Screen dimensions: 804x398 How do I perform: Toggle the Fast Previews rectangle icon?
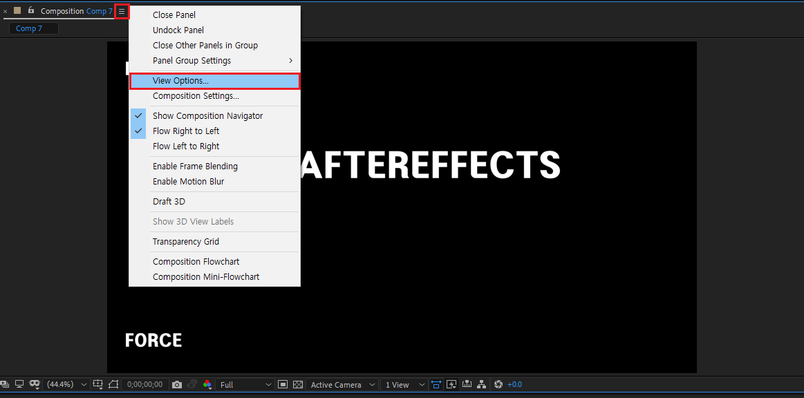pos(283,385)
